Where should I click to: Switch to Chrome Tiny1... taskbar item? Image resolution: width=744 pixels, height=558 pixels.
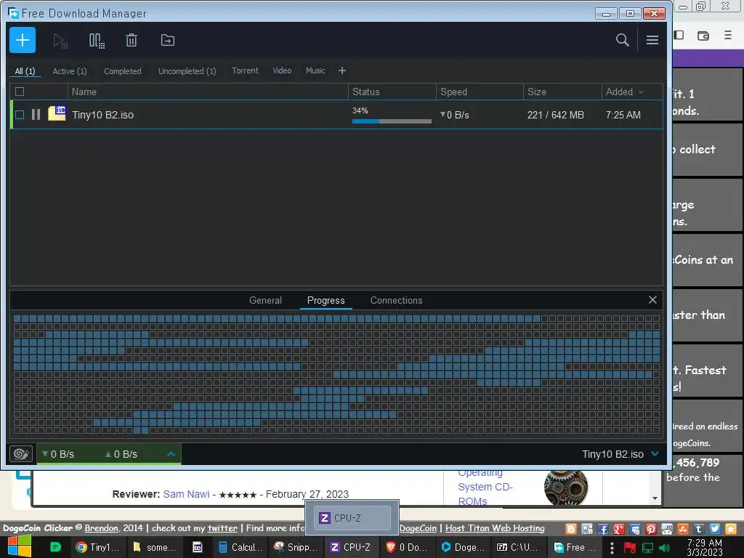(x=98, y=547)
